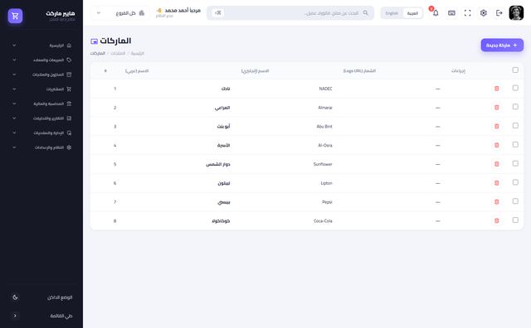Delete the Sunflower brand row
531x328 pixels.
(496, 164)
